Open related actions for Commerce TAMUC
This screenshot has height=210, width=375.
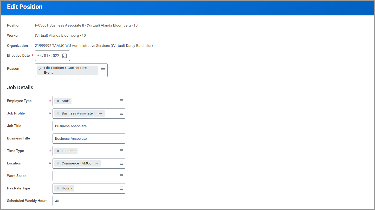pos(96,163)
